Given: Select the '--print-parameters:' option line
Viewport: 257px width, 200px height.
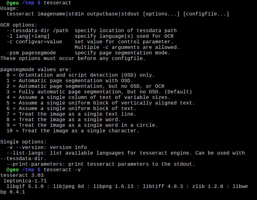Looking at the screenshot, I should click(101, 164).
